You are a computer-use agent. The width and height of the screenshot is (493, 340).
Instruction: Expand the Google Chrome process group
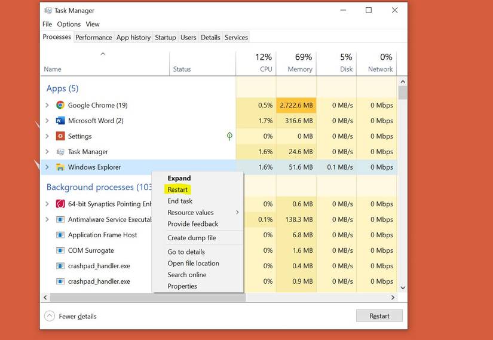click(47, 105)
